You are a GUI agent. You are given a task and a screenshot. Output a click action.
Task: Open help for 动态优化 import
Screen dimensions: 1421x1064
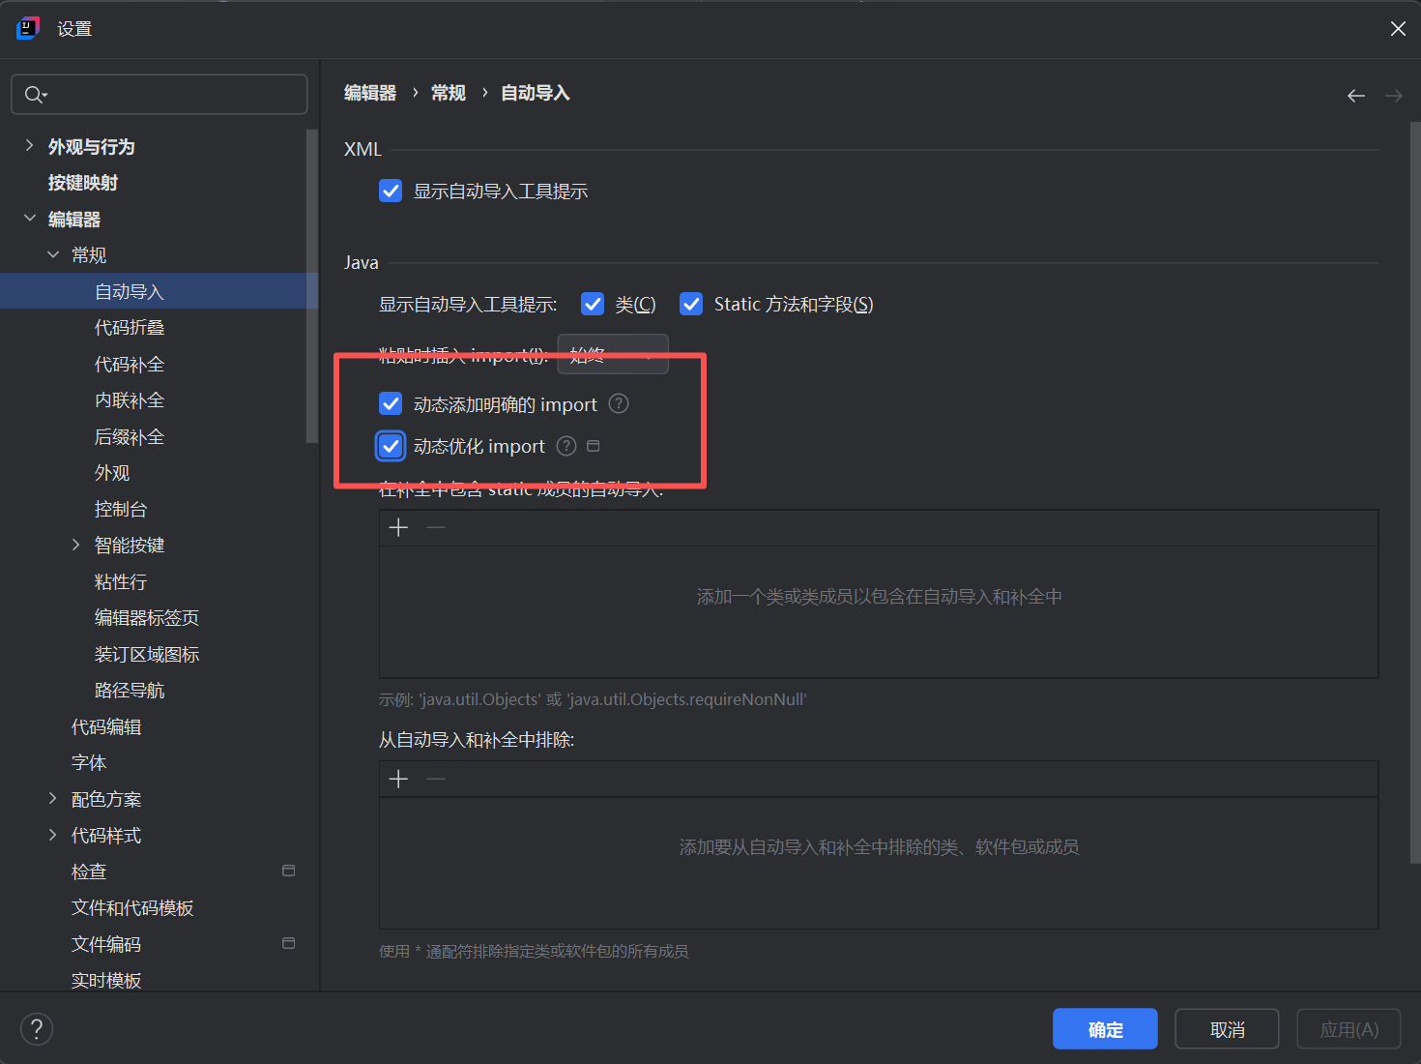pos(565,446)
